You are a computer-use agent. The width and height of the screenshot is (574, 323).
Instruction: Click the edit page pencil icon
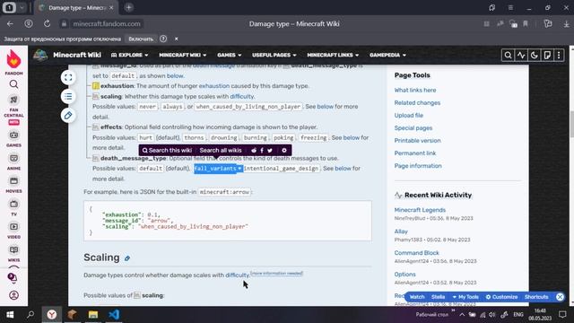click(x=68, y=116)
